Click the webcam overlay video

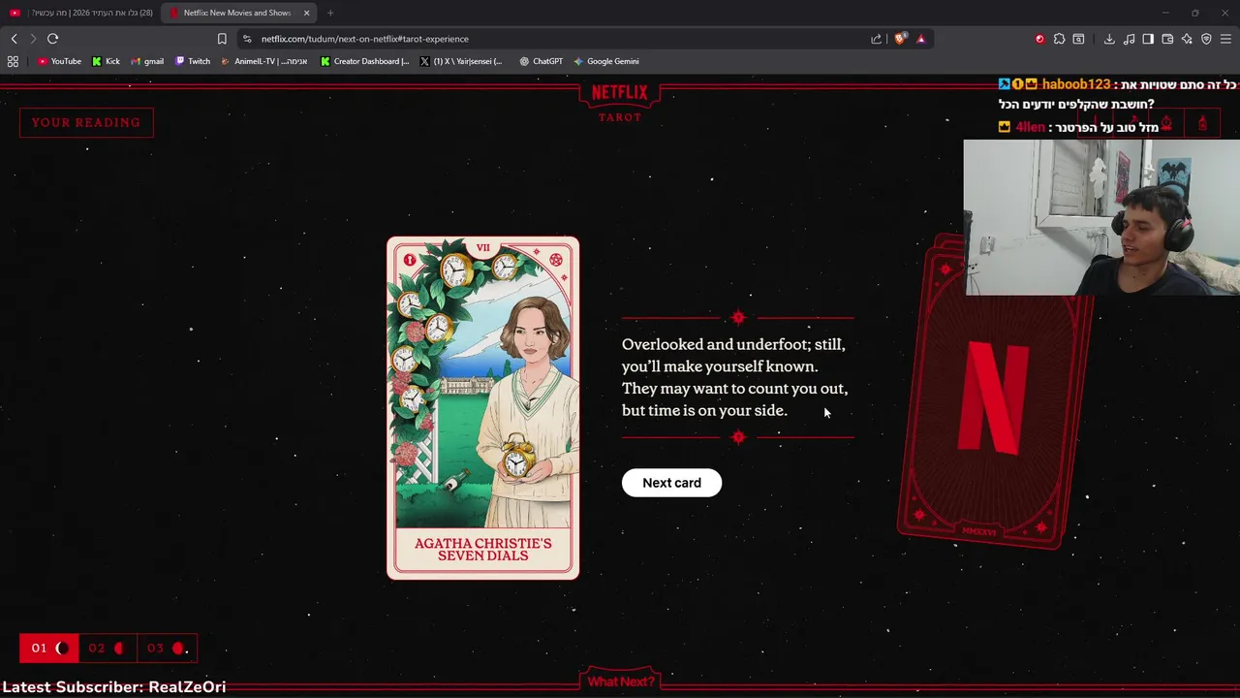pyautogui.click(x=1101, y=217)
